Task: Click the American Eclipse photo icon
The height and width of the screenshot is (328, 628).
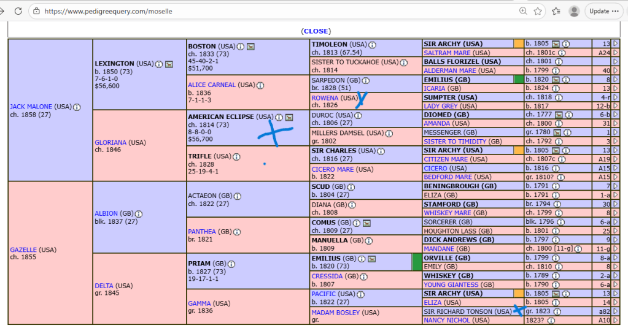Action: [x=289, y=117]
